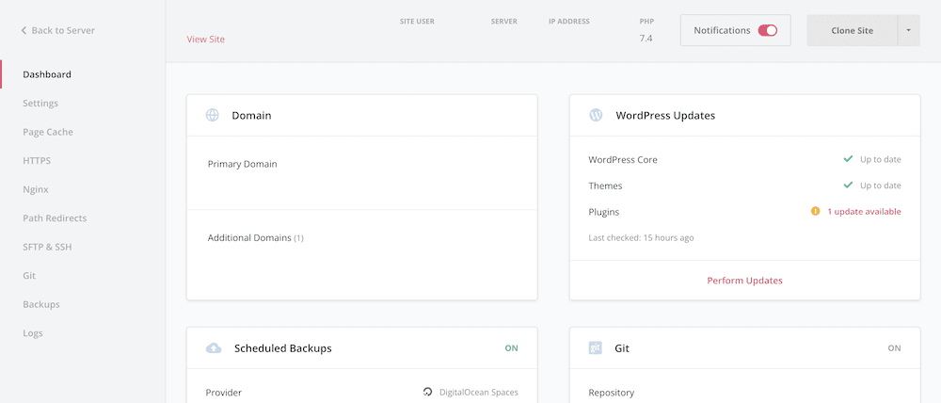Click the 'SERVER' header label
The width and height of the screenshot is (941, 403).
tap(504, 22)
